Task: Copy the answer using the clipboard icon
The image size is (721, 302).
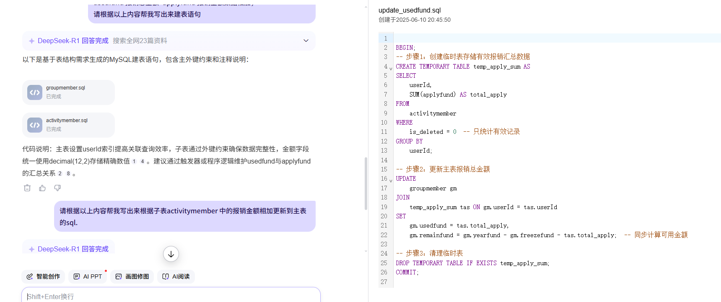Action: click(x=27, y=188)
